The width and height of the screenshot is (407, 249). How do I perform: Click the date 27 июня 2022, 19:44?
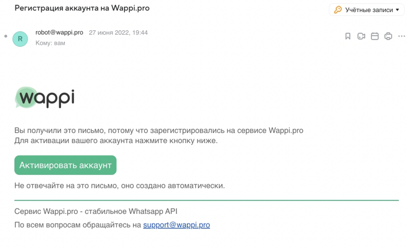[118, 33]
